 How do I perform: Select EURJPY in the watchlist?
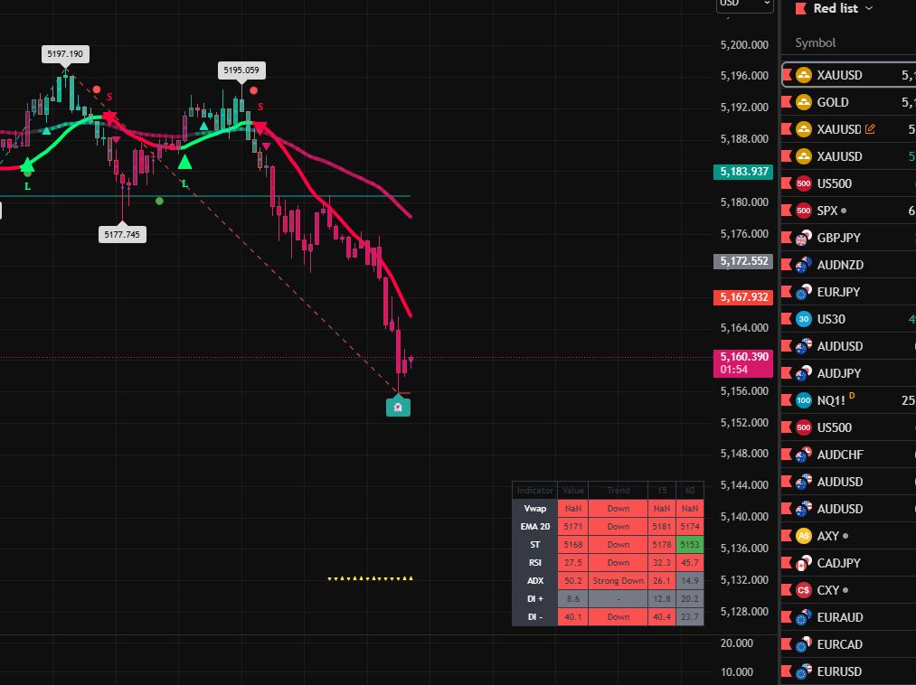(x=838, y=292)
